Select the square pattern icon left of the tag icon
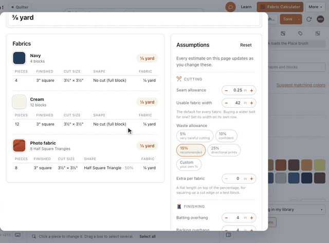 [x=283, y=33]
